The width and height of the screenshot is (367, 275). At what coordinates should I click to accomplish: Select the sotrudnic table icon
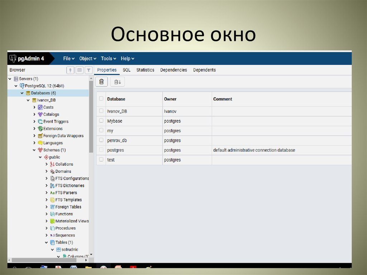[58, 250]
